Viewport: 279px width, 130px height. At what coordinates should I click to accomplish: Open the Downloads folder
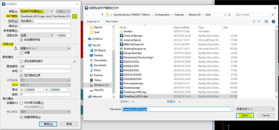click(x=98, y=65)
